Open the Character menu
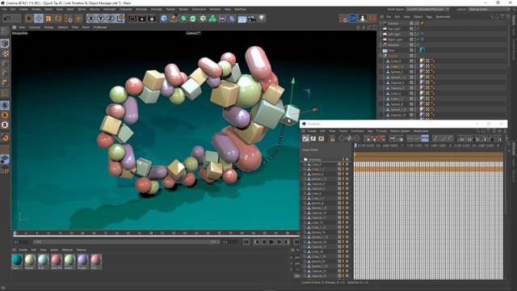517x291 pixels. 126,9
